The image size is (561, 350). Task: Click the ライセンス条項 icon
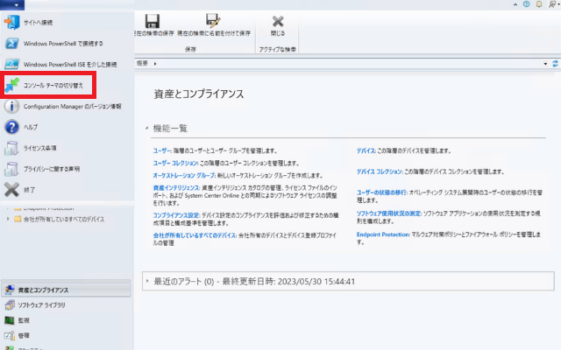pos(12,148)
